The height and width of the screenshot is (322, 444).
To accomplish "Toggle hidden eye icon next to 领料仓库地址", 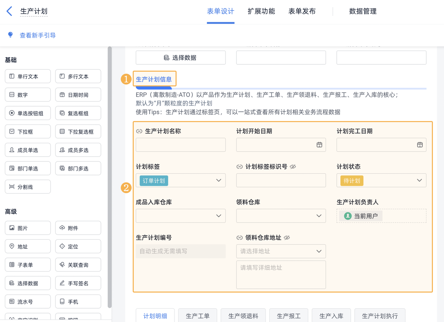I will 287,238.
